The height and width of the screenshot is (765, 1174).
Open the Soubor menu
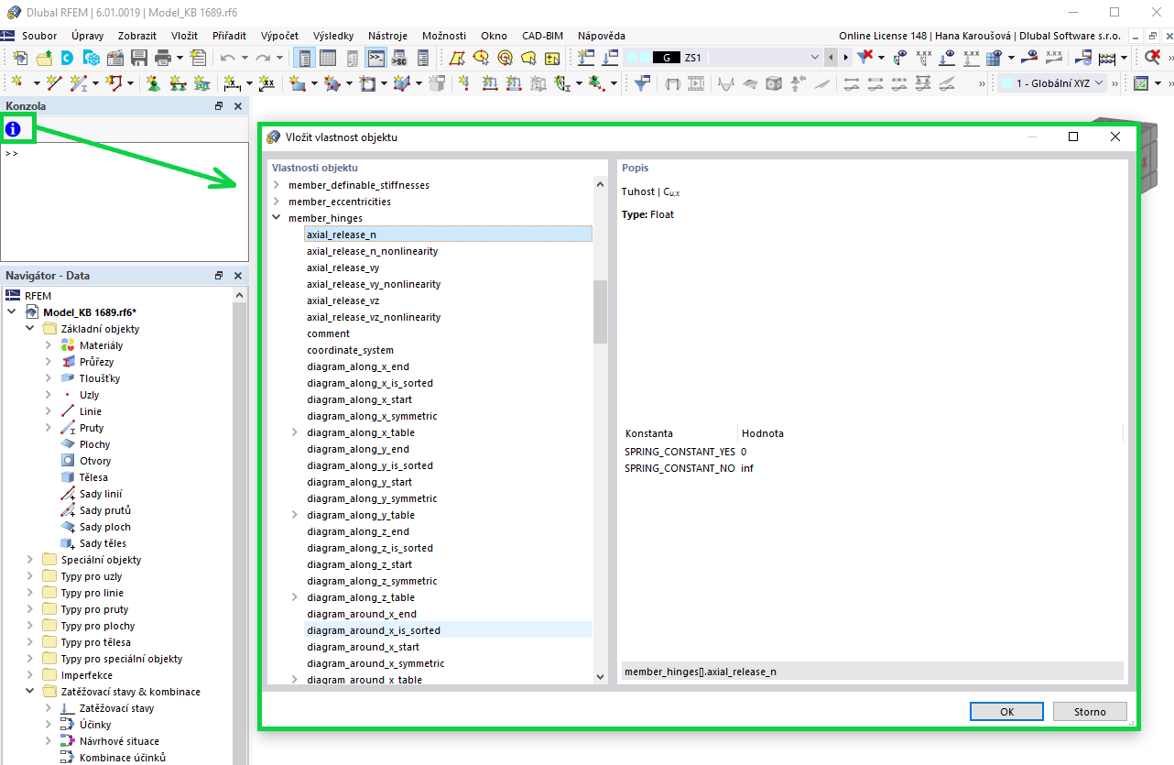coord(39,36)
